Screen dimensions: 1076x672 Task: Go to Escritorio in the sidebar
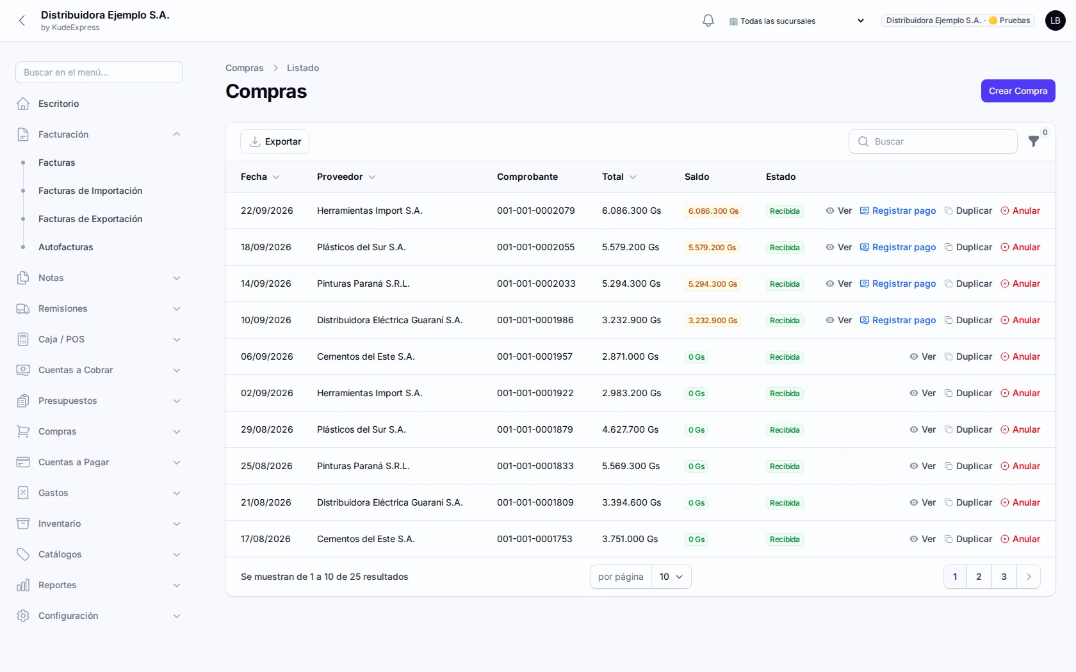tap(59, 104)
